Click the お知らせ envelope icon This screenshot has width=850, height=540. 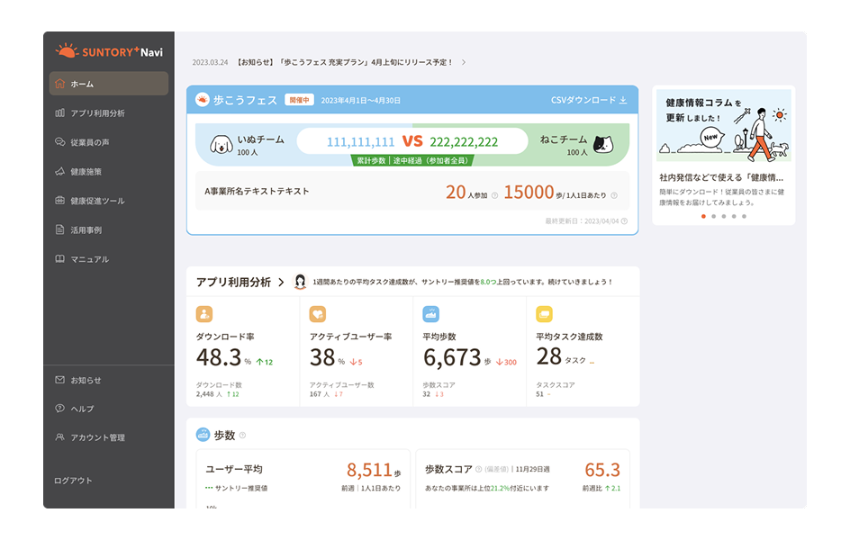[60, 380]
